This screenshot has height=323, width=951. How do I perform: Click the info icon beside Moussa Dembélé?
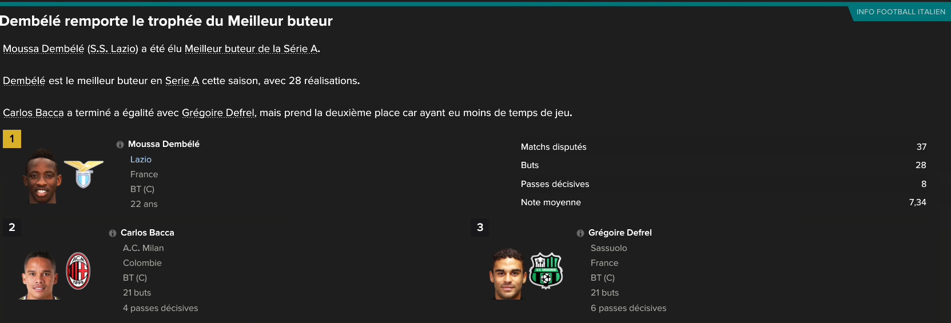(x=120, y=145)
